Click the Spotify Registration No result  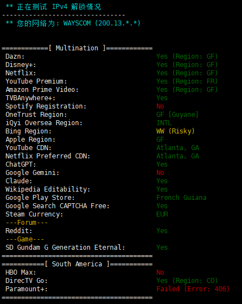pos(160,106)
